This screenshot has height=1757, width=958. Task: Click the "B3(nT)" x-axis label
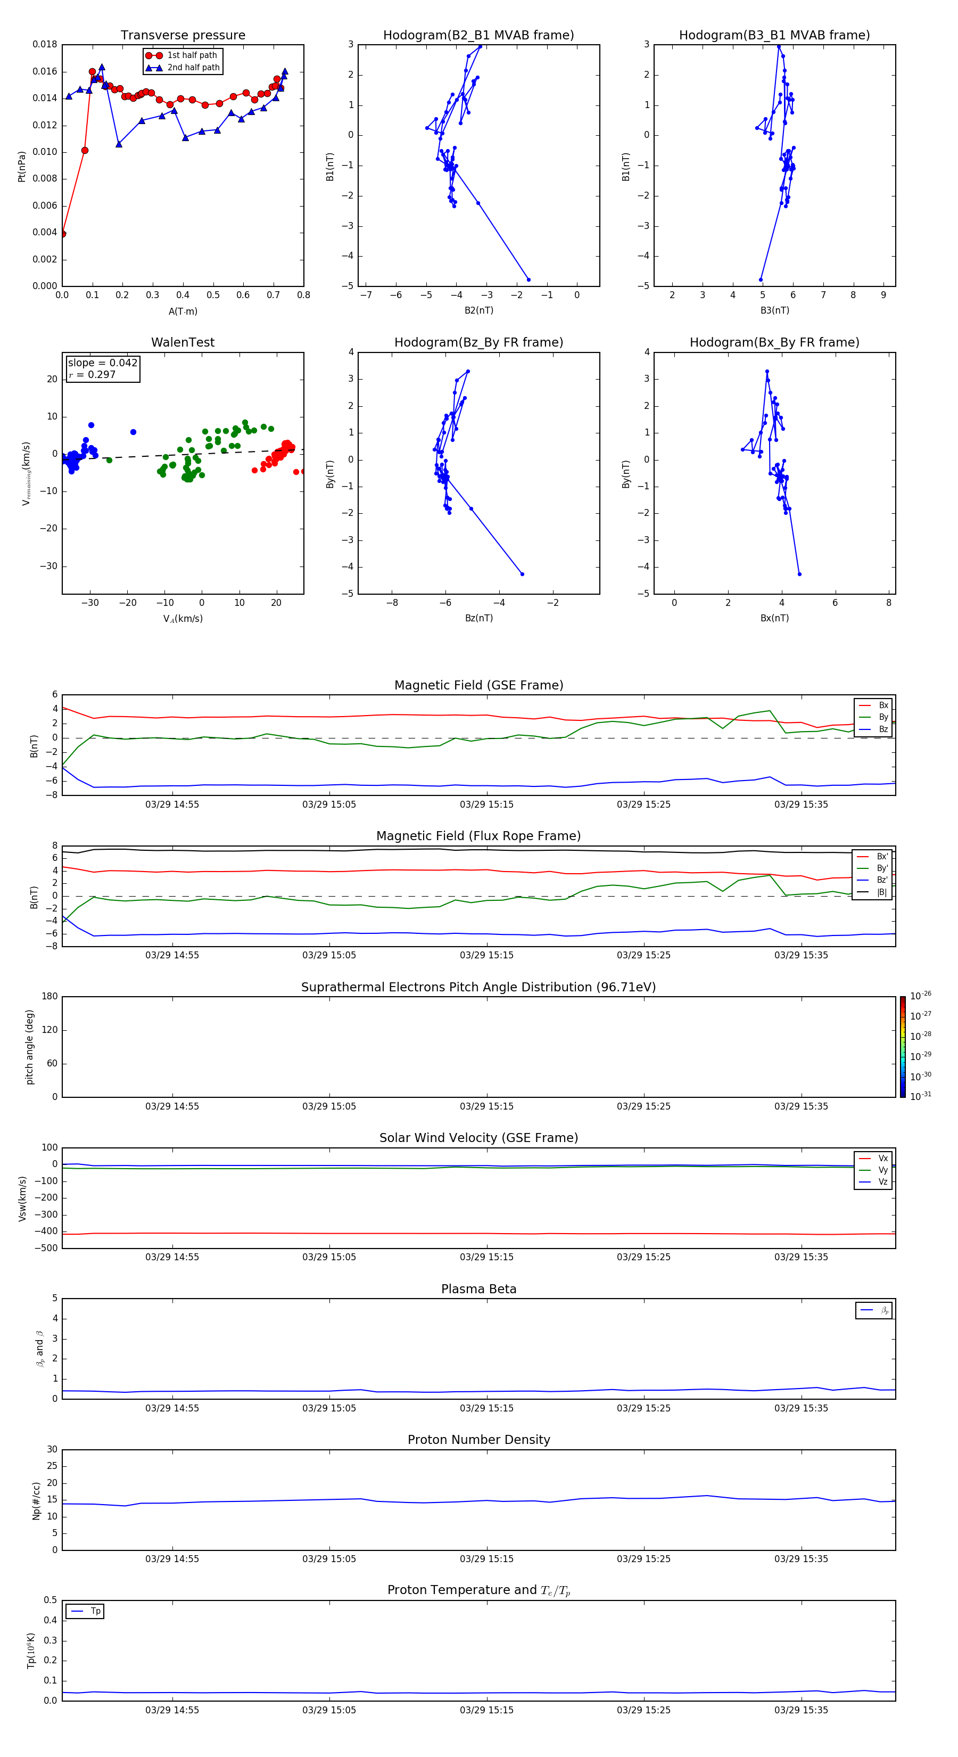point(774,310)
